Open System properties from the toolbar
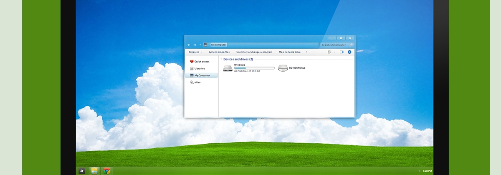The image size is (501, 175). 219,52
